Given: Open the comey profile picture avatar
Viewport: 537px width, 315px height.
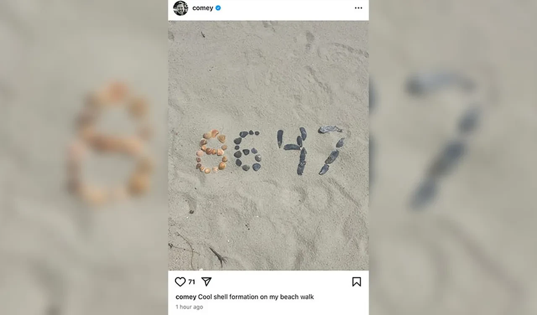Looking at the screenshot, I should [181, 8].
